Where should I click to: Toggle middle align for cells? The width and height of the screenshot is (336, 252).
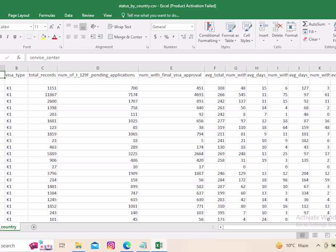(x=76, y=27)
